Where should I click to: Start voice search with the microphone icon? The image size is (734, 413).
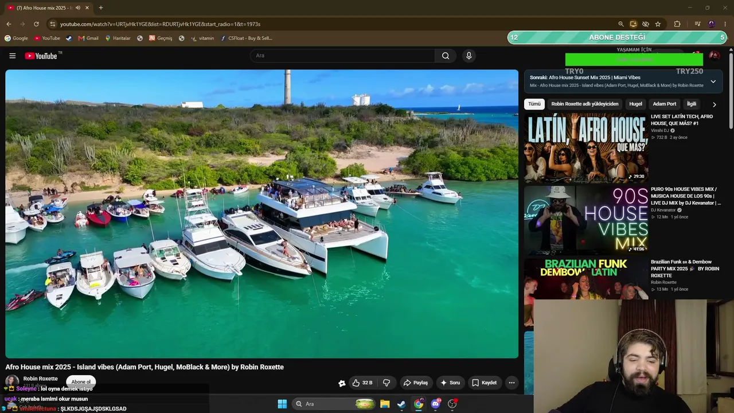(x=468, y=56)
